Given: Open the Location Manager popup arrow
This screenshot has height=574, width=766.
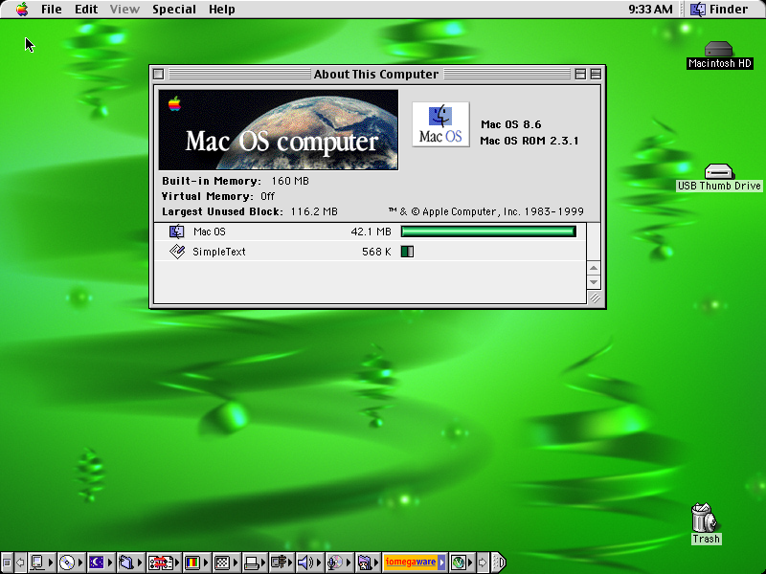Looking at the screenshot, I should 177,563.
